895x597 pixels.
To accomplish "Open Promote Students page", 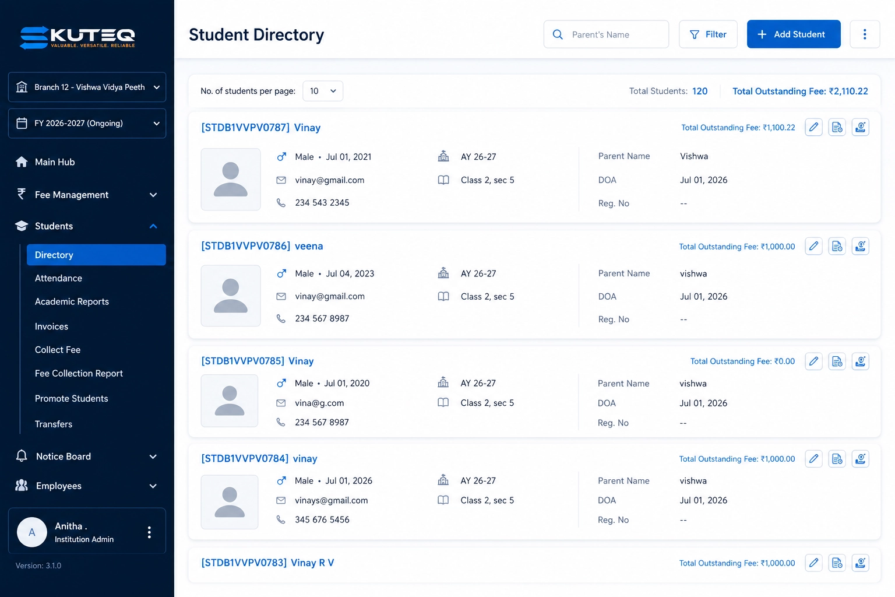I will tap(71, 398).
